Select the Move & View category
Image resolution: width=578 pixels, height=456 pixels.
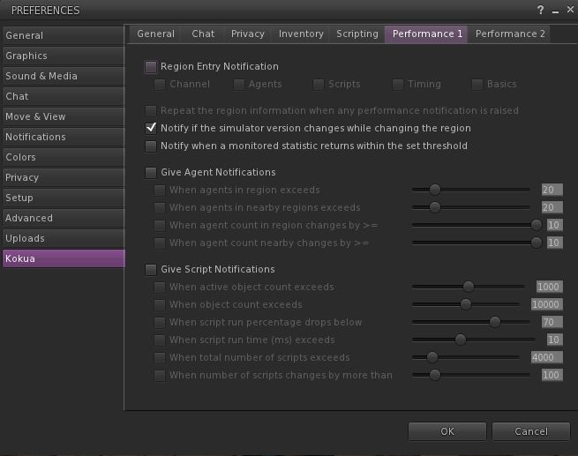pos(63,116)
